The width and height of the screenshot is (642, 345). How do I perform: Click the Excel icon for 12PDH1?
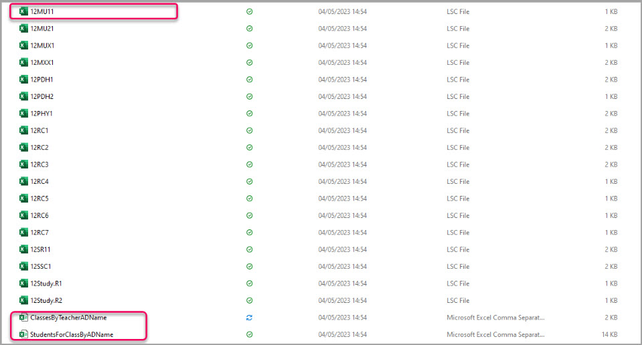(x=23, y=80)
